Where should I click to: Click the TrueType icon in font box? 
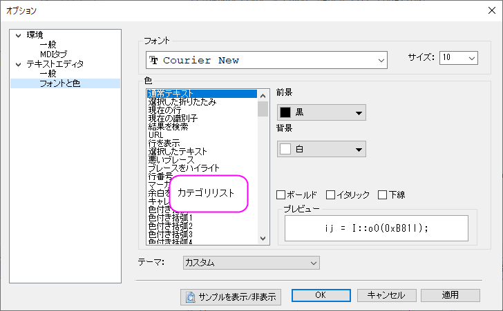153,60
